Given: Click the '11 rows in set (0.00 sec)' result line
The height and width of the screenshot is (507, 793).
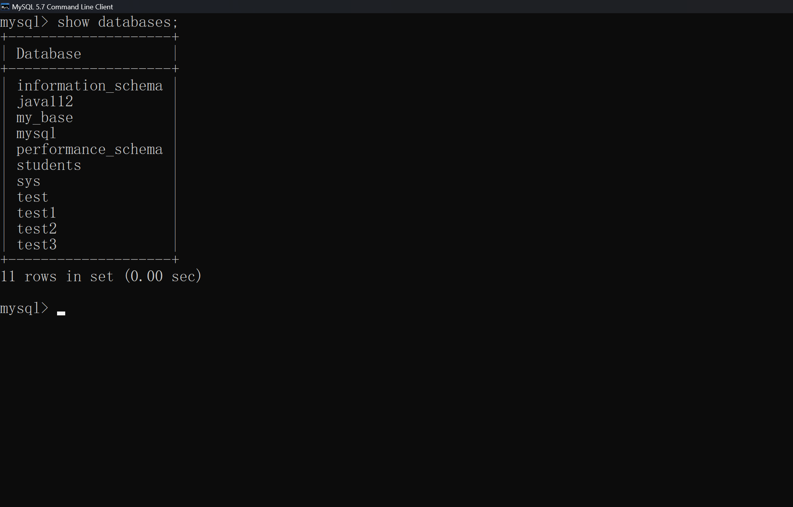Looking at the screenshot, I should [x=101, y=277].
